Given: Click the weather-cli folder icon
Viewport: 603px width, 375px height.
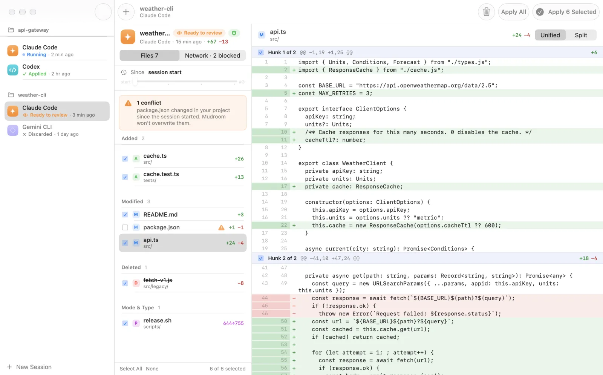Looking at the screenshot, I should (x=11, y=95).
